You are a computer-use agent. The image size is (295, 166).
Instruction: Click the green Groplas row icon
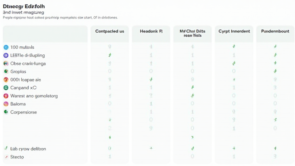pyautogui.click(x=6, y=71)
